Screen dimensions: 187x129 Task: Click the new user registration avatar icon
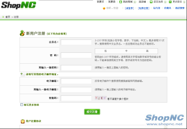click(22, 33)
